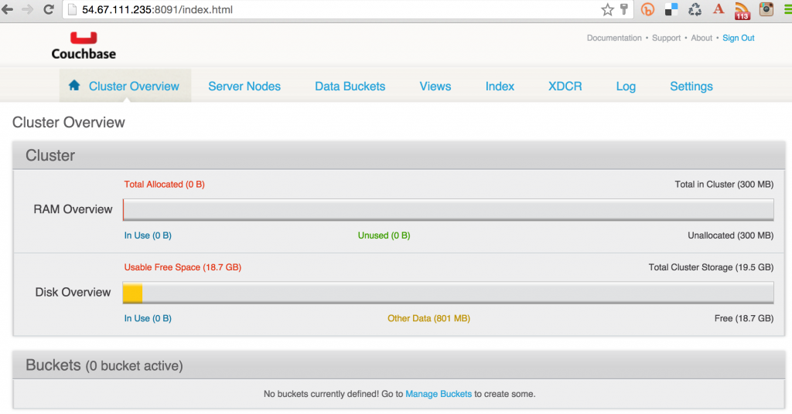Click 'Unused (0 B)' label
Screen dimensions: 792x414
click(384, 236)
